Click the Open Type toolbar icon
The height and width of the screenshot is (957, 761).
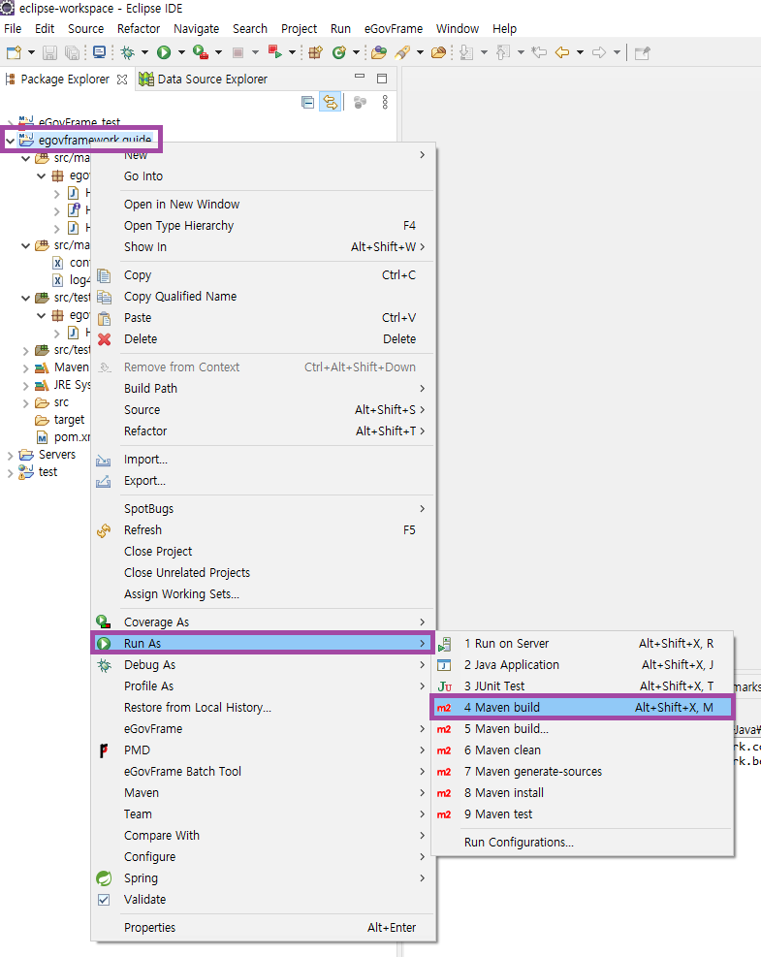(x=379, y=52)
